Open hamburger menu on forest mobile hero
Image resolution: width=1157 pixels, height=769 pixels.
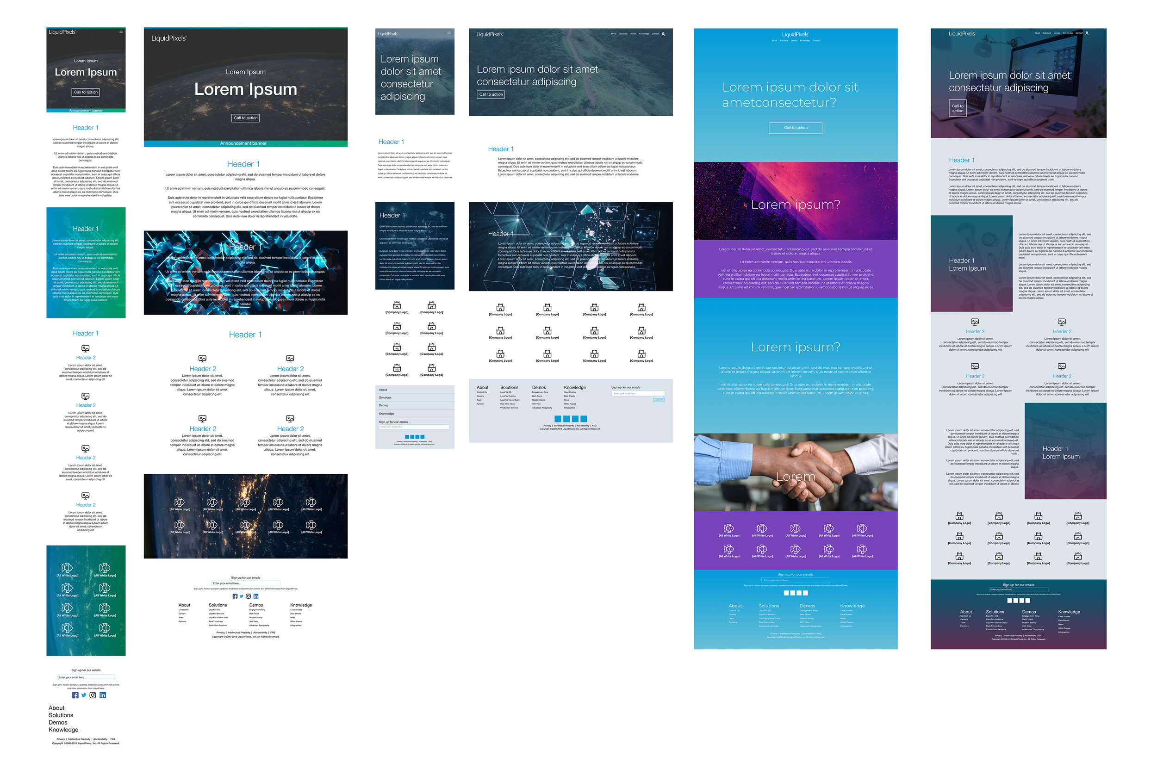(449, 33)
